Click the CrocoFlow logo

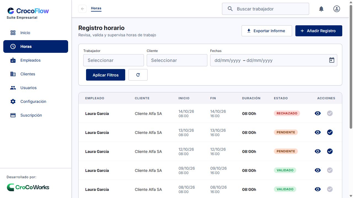tap(28, 11)
